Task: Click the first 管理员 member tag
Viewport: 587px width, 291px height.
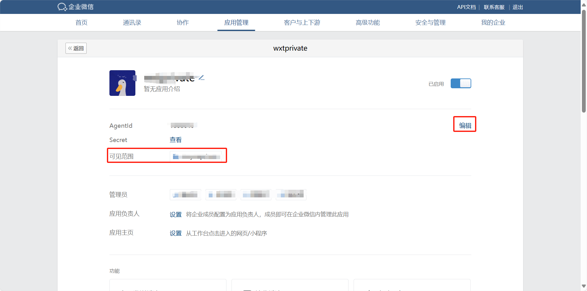Action: [x=185, y=195]
